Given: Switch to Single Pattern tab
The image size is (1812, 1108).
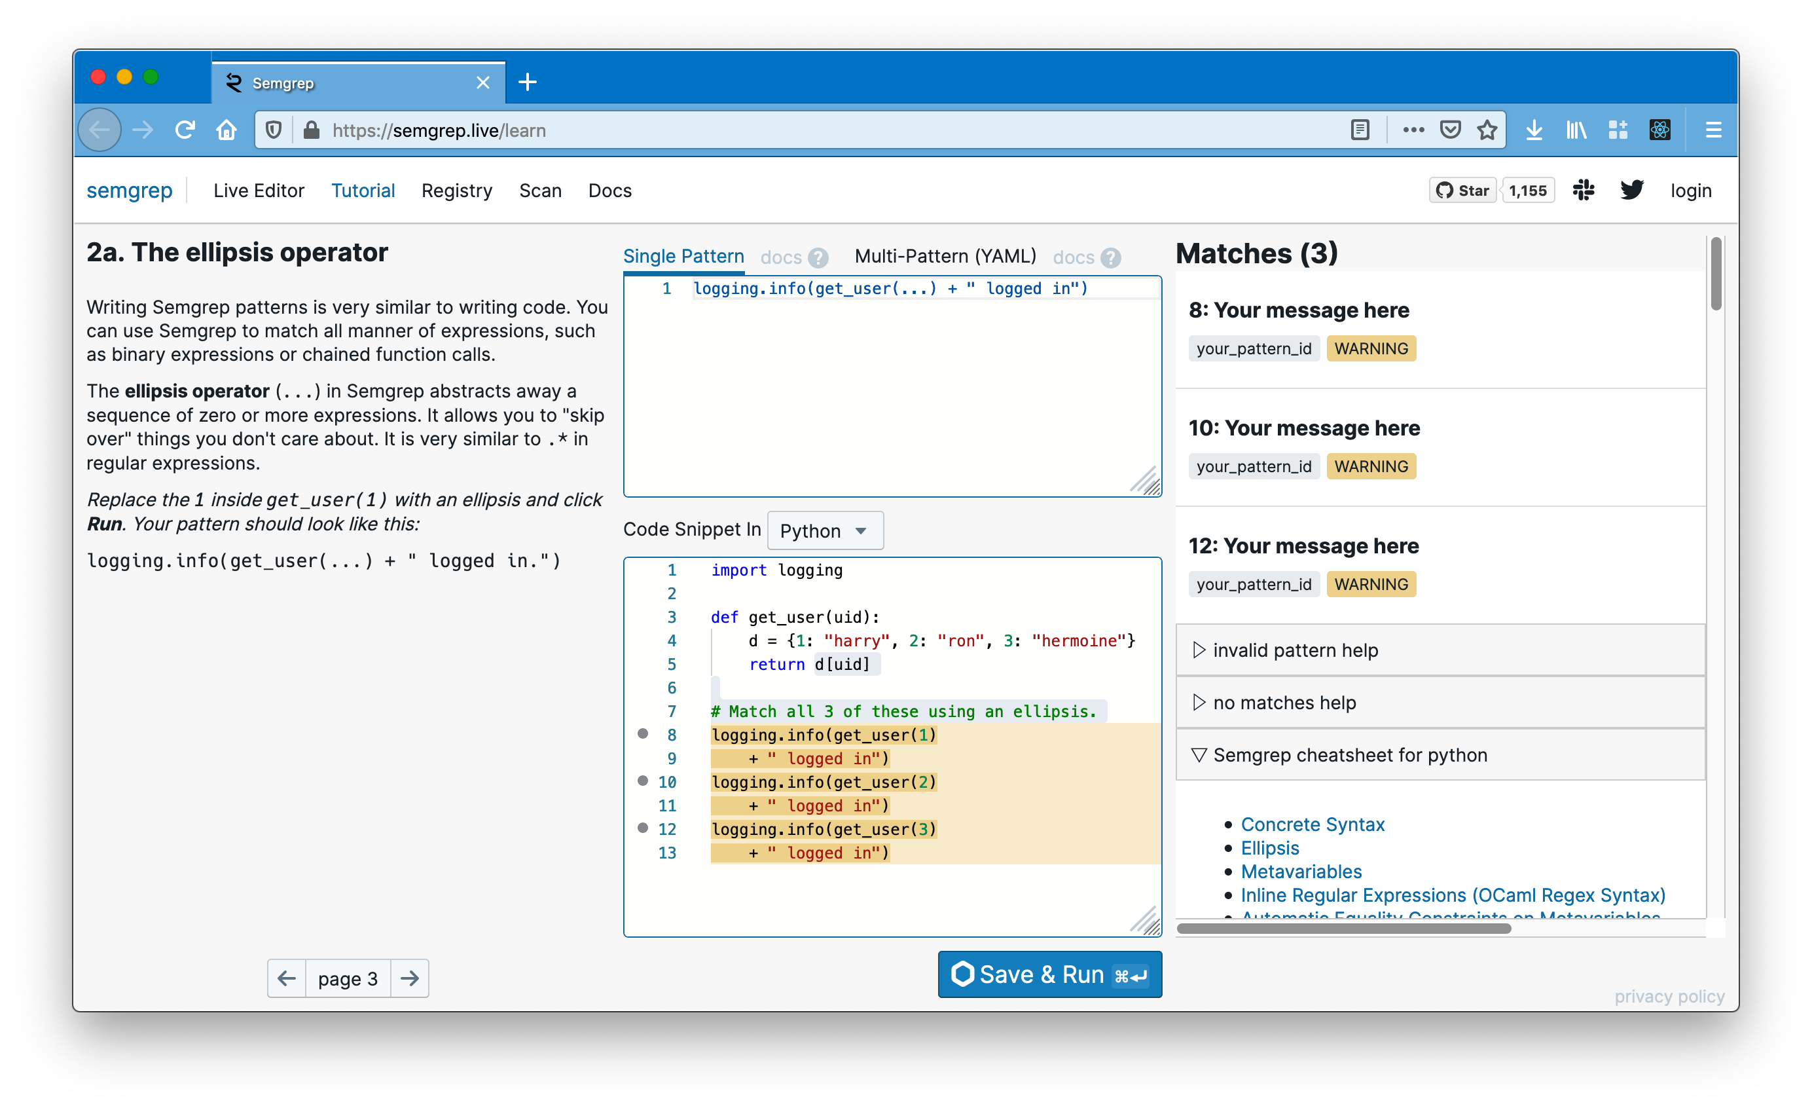Looking at the screenshot, I should [x=683, y=256].
